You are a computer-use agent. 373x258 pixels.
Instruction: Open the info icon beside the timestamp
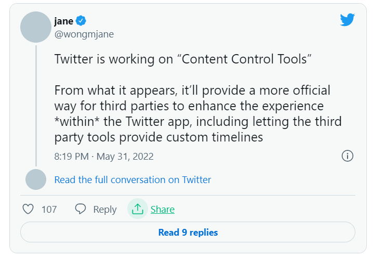[x=347, y=156]
